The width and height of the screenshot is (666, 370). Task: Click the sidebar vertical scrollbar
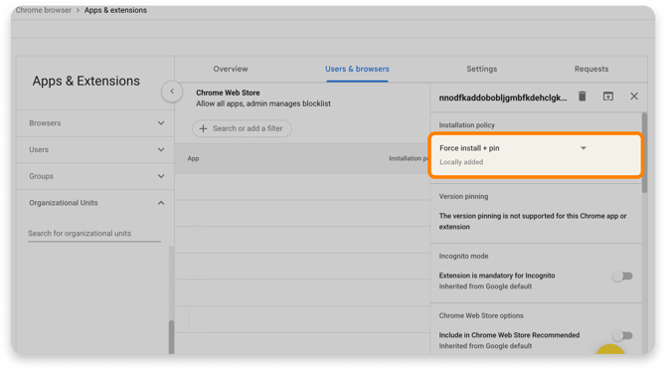[x=171, y=336]
